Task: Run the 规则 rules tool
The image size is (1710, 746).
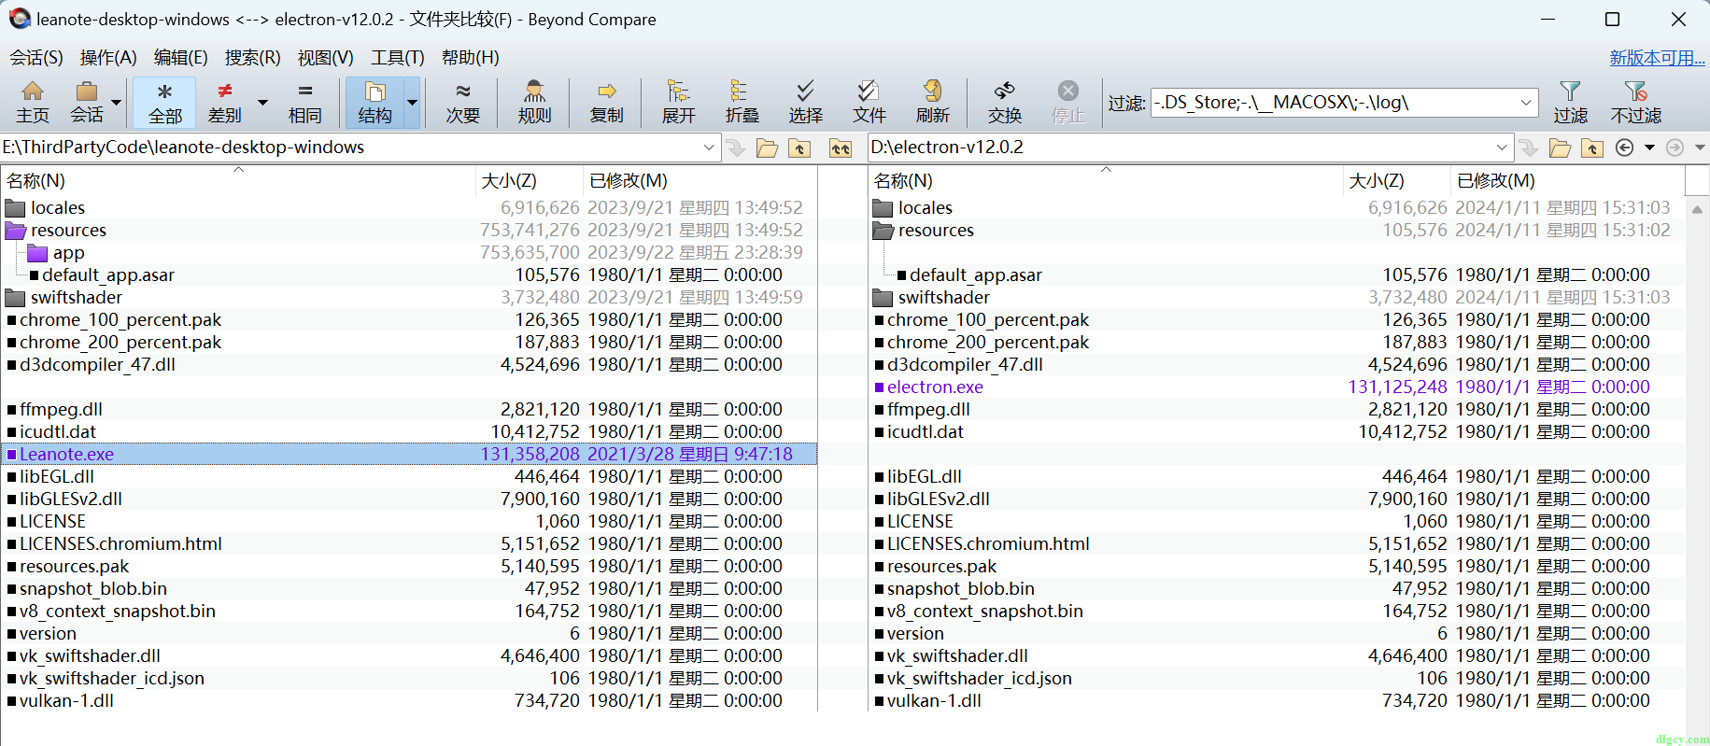Action: pyautogui.click(x=534, y=103)
